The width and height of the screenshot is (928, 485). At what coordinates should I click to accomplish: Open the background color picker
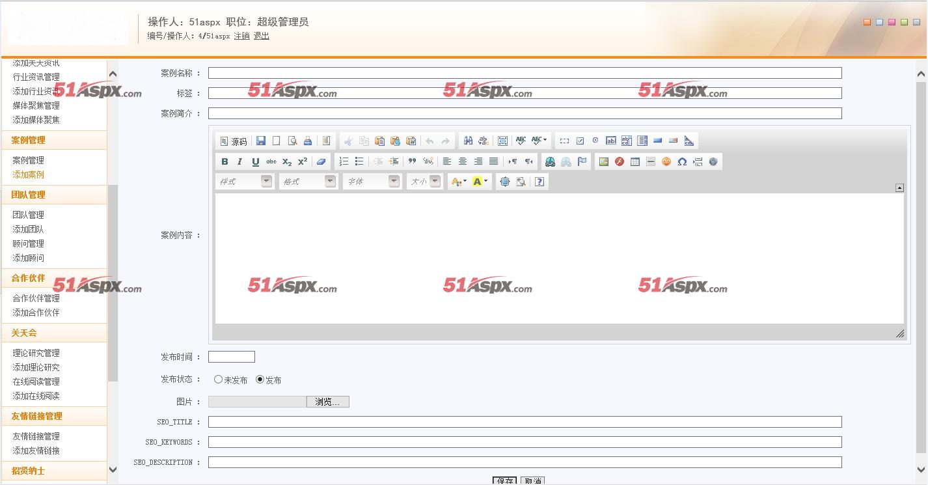(x=480, y=182)
